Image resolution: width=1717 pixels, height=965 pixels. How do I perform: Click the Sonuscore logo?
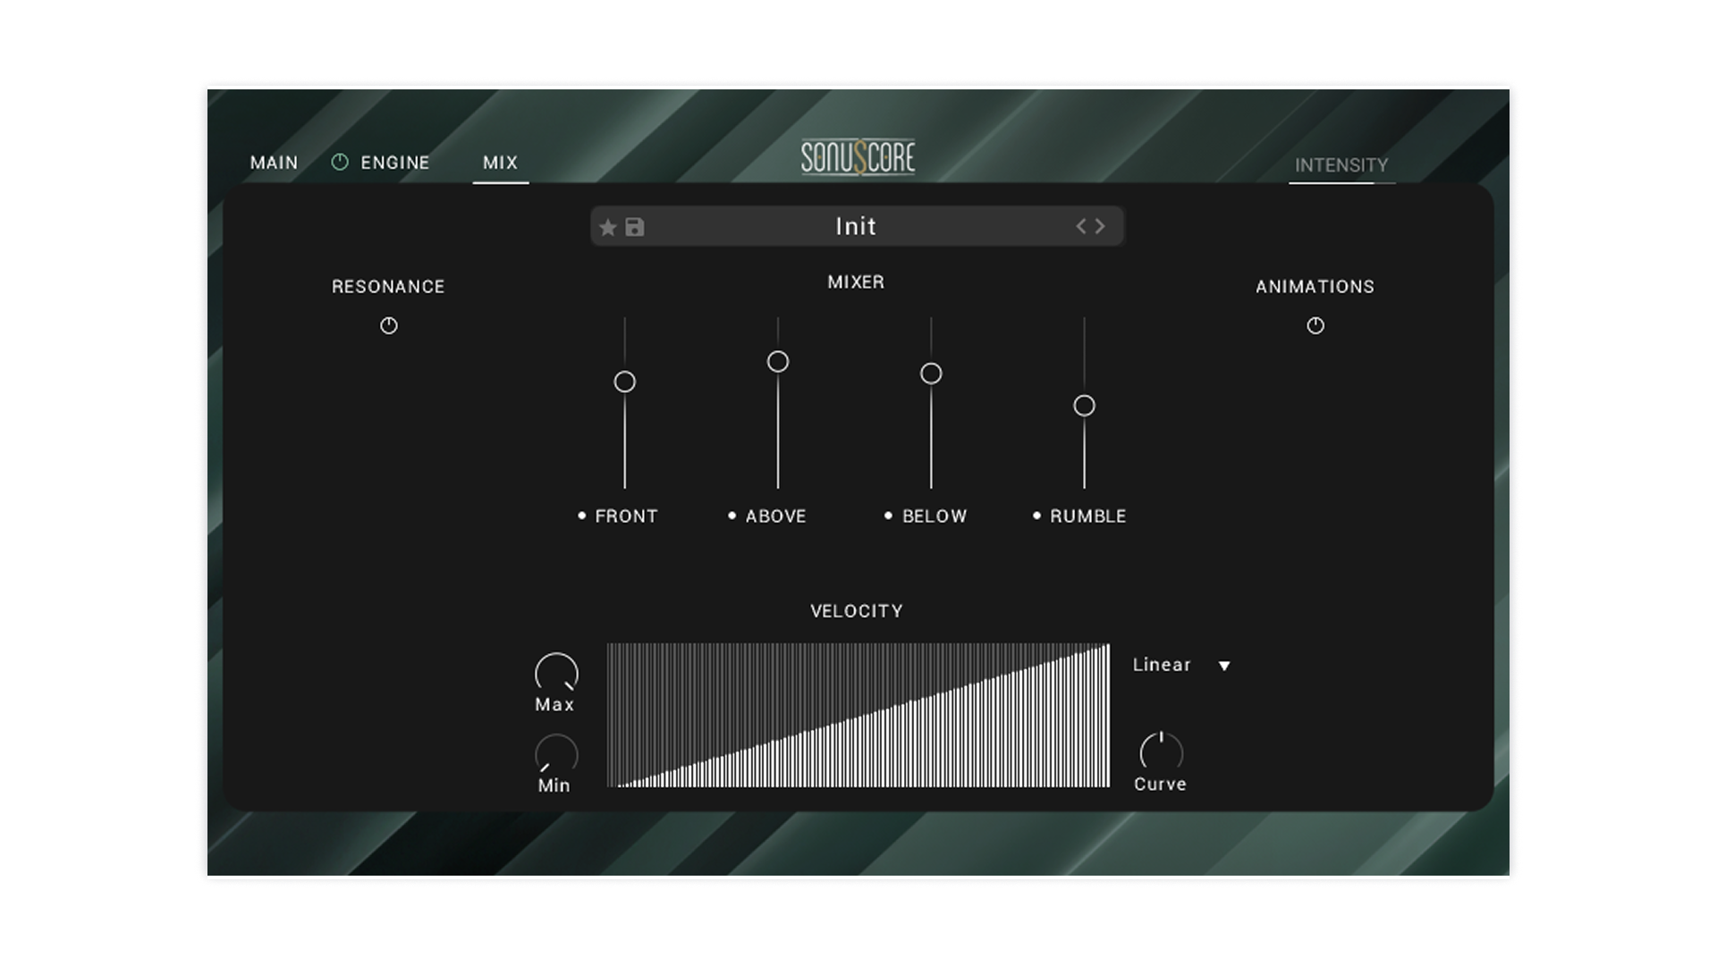pyautogui.click(x=858, y=158)
